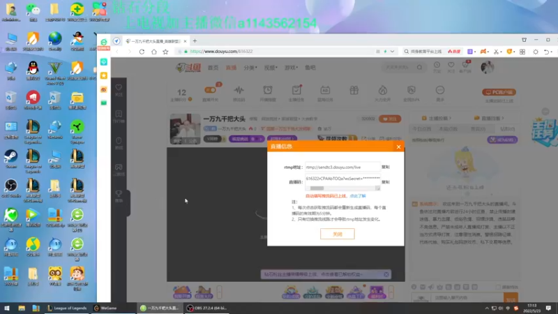Image resolution: width=558 pixels, height=314 pixels.
Task: Expand the address bar dropdown arrow
Action: [x=392, y=52]
